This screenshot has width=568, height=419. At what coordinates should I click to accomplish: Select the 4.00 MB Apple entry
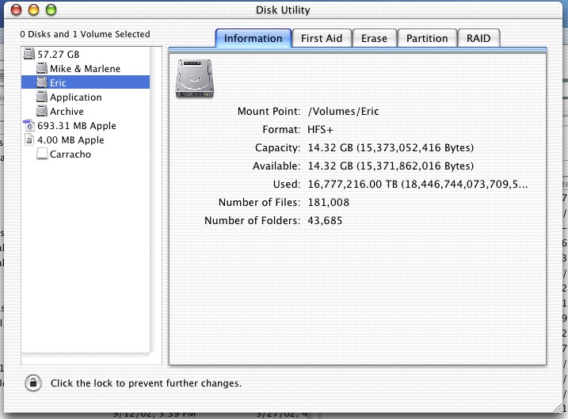[86, 139]
